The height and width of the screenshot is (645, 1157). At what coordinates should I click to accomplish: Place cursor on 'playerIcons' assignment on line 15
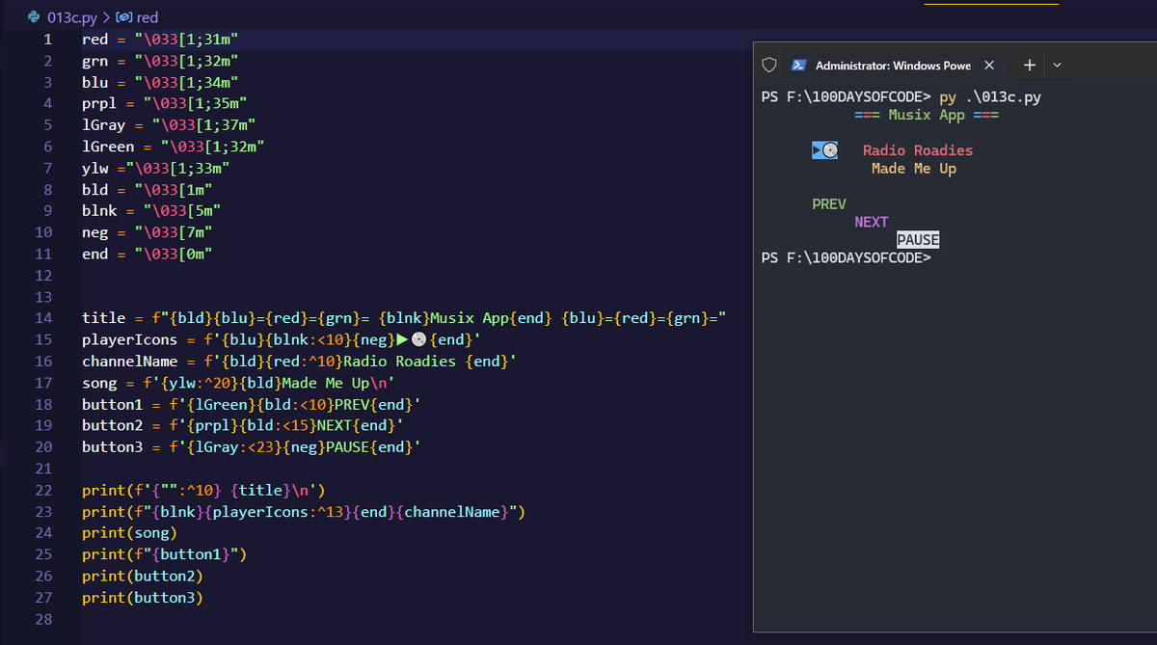[130, 339]
